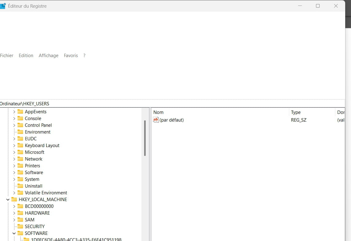Click the SECURITY key folder icon

20,227
